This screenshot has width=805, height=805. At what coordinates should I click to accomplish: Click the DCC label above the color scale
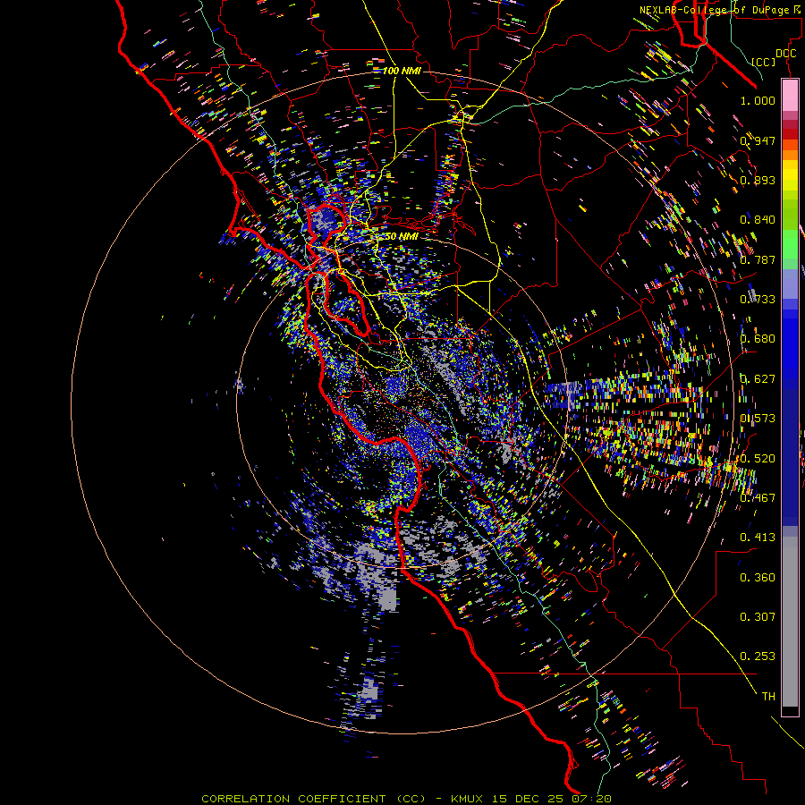[785, 54]
